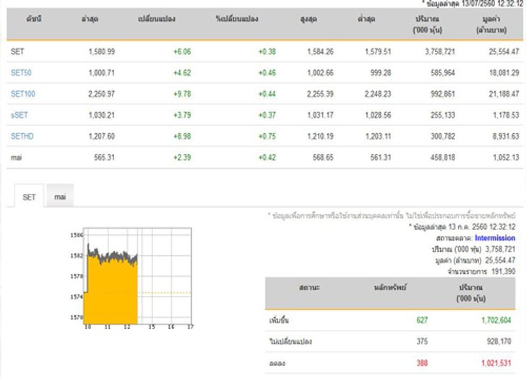Select SETHD high value 1,210.19
The height and width of the screenshot is (379, 526).
click(320, 136)
